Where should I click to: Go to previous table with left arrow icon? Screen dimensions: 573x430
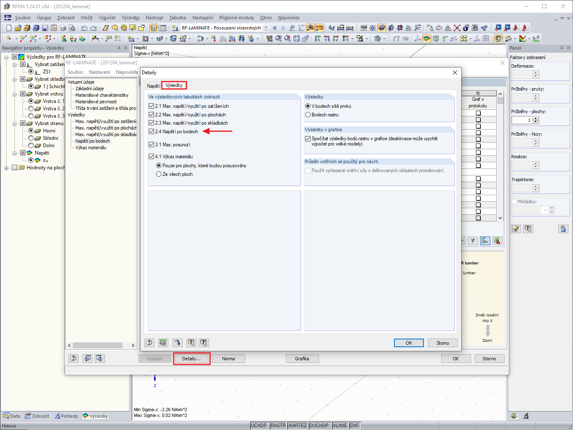pyautogui.click(x=88, y=358)
